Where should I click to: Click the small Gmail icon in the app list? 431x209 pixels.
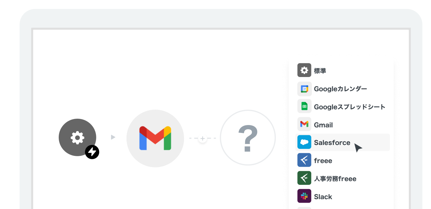[304, 124]
